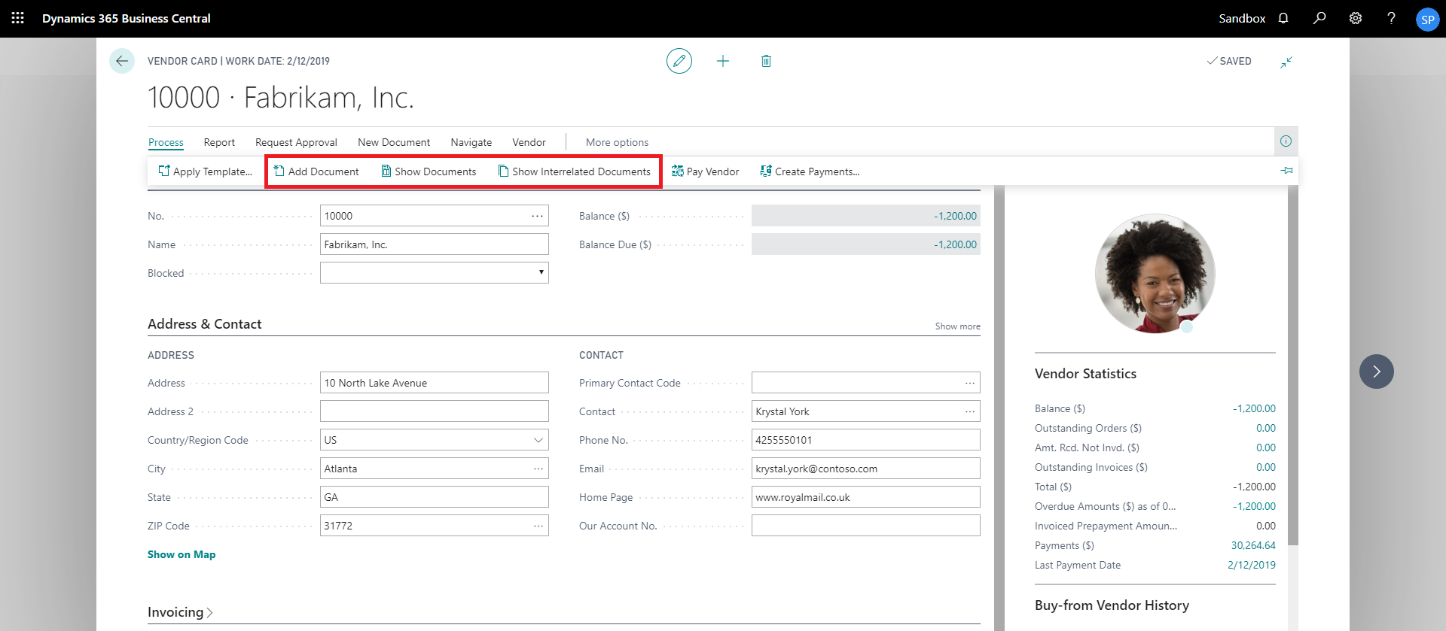Image resolution: width=1446 pixels, height=631 pixels.
Task: Click the Phone No. input field
Action: [865, 440]
